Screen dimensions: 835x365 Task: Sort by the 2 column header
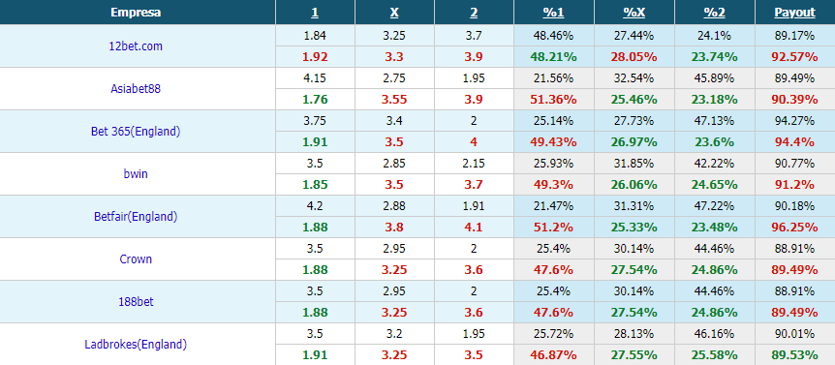474,13
